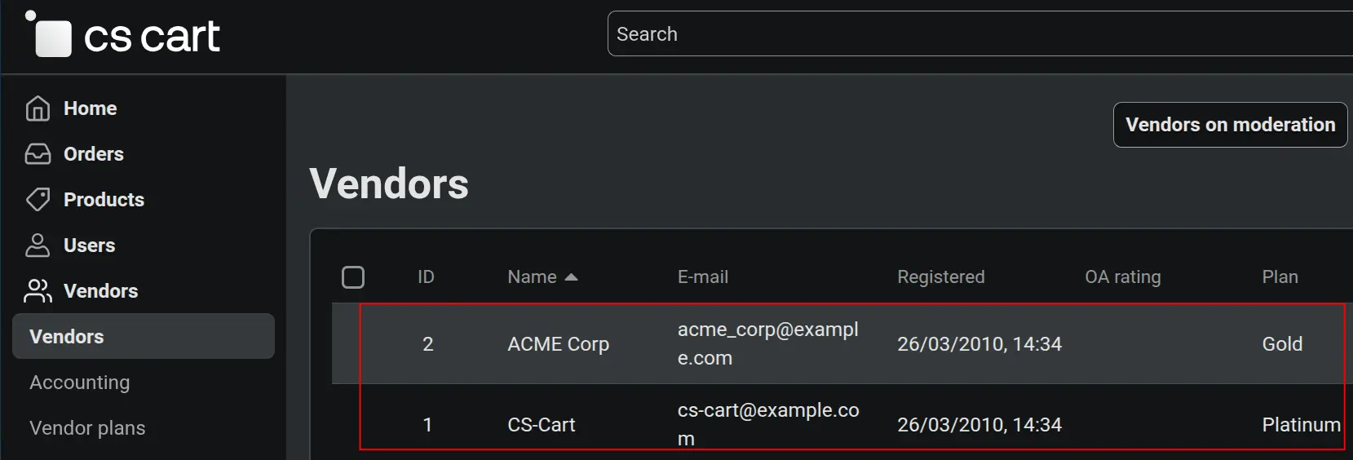
Task: Sort the table by E-mail column
Action: [x=703, y=277]
